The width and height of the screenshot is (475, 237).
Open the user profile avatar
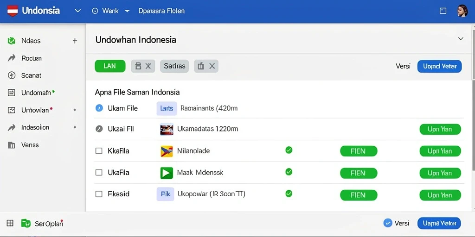coord(462,11)
